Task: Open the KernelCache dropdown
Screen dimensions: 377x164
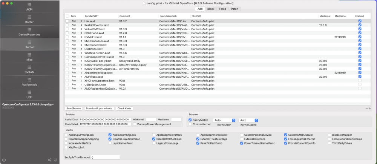Action: coord(248,120)
